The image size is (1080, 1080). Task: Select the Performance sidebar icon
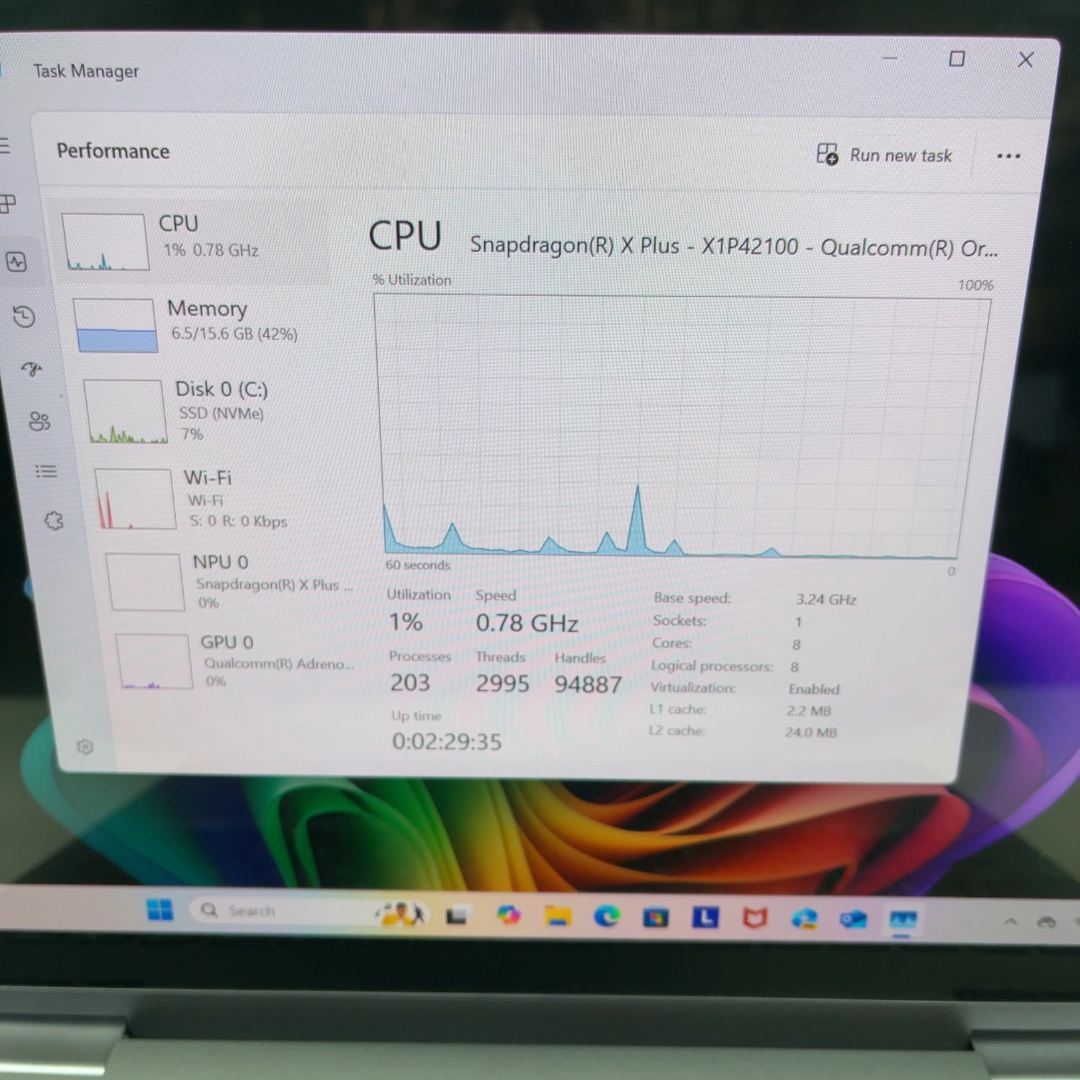click(x=17, y=262)
